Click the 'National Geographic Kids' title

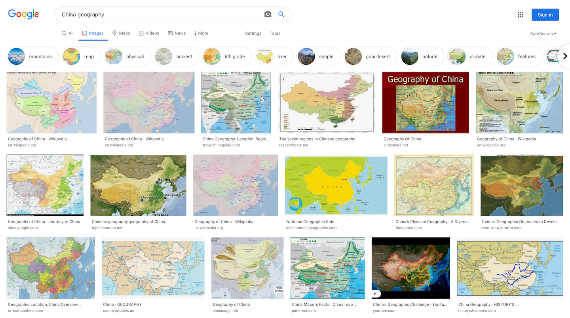coord(310,222)
